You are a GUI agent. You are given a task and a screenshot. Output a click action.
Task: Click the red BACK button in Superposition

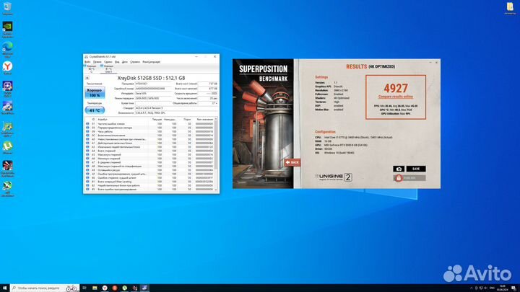(292, 162)
